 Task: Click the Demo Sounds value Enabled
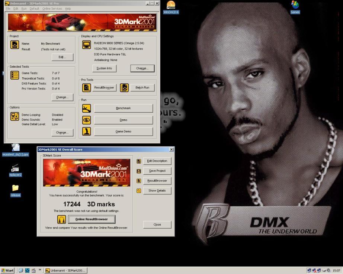(x=57, y=120)
